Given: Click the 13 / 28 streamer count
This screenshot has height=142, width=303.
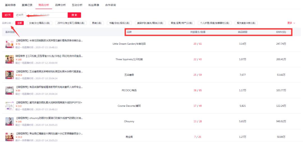Looking at the screenshot, I should click(198, 122).
